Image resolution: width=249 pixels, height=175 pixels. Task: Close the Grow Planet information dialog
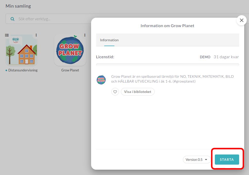click(241, 20)
